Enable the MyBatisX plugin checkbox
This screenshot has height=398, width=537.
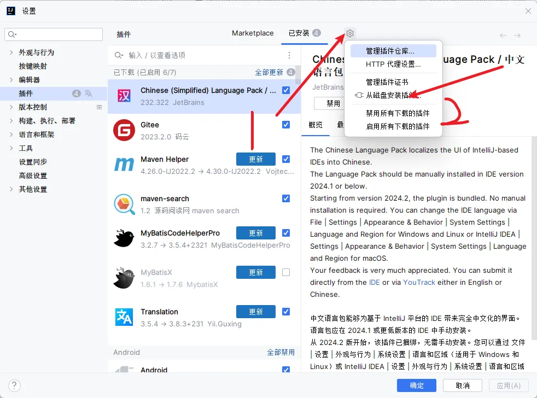tap(286, 272)
